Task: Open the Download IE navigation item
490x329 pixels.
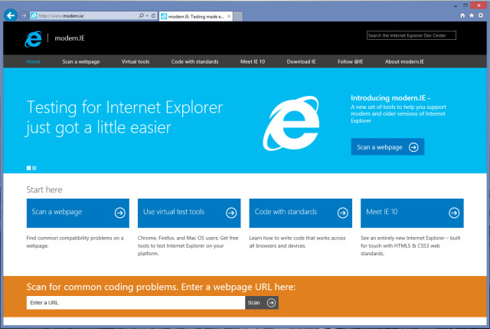Action: [x=301, y=61]
